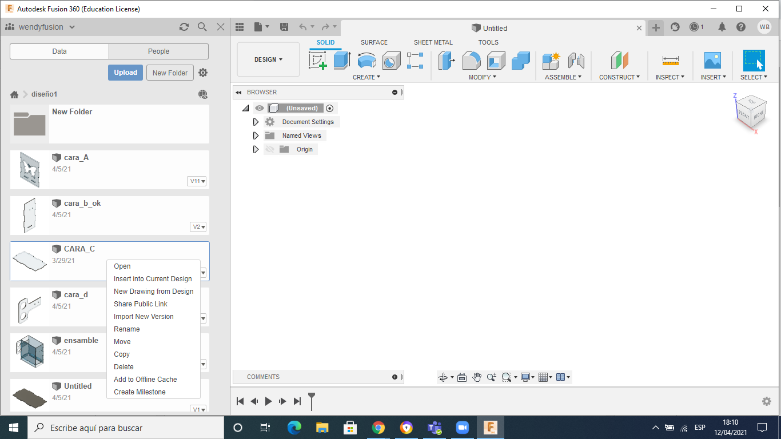Open timeline settings gear
The width and height of the screenshot is (781, 439).
click(x=767, y=401)
